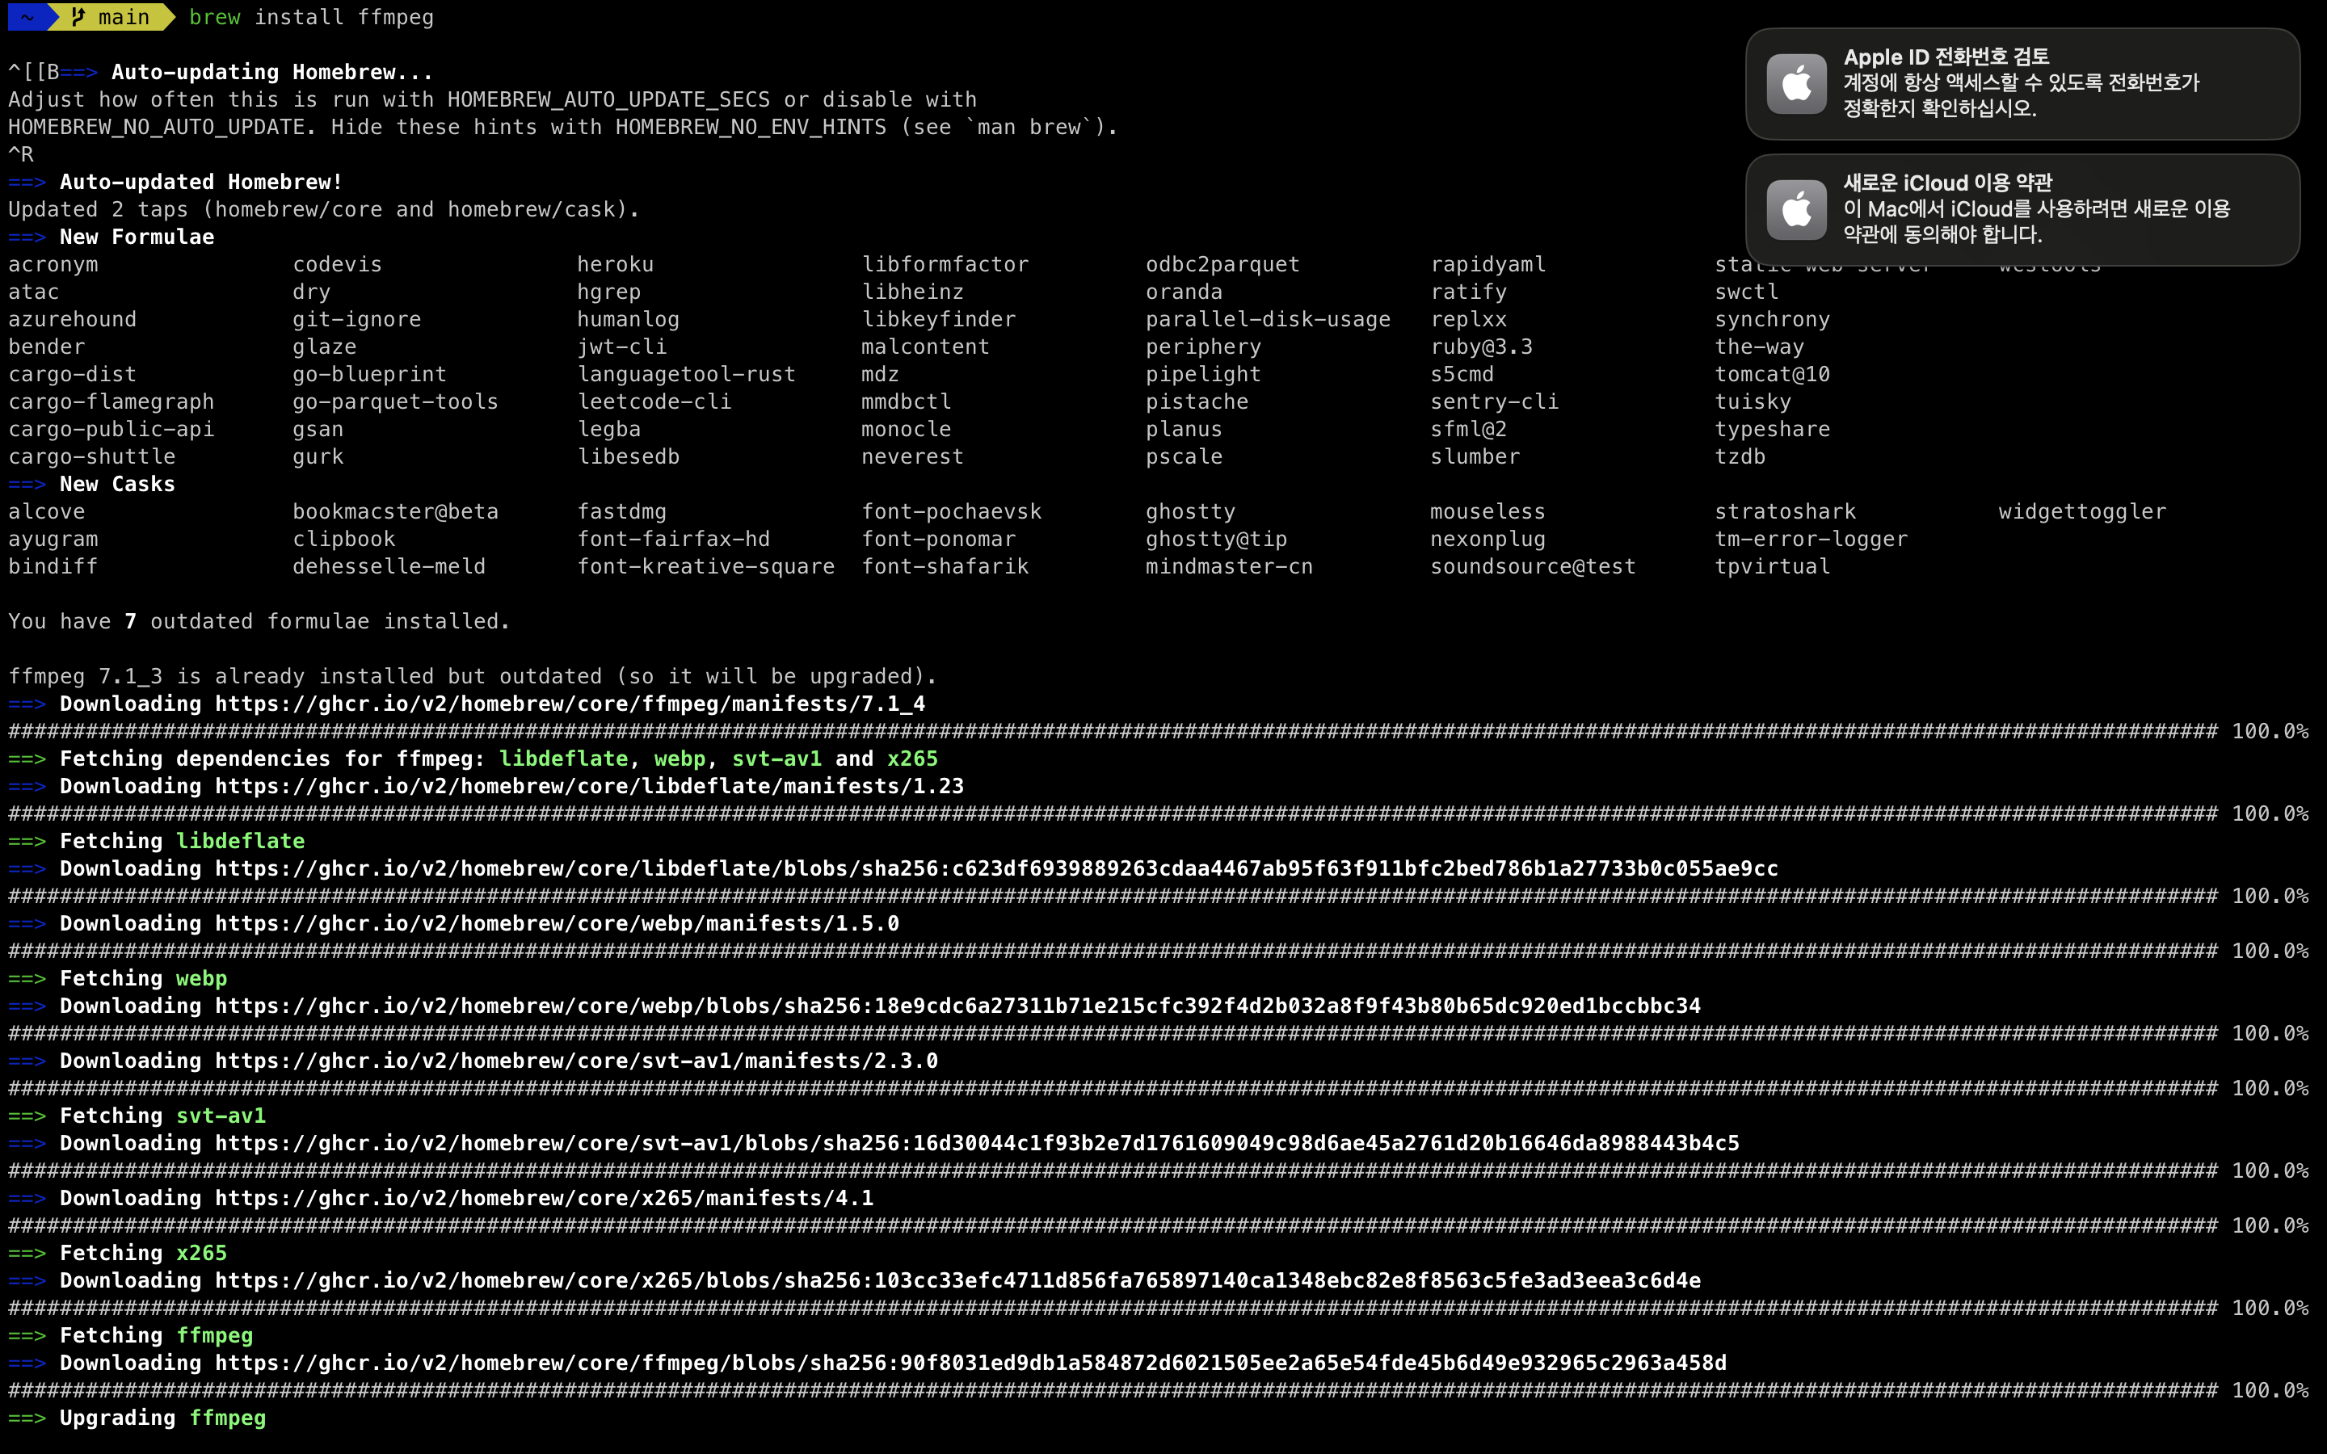Screen dimensions: 2327x1454
Task: Click the 'Fetching webp' line
Action: (117, 978)
